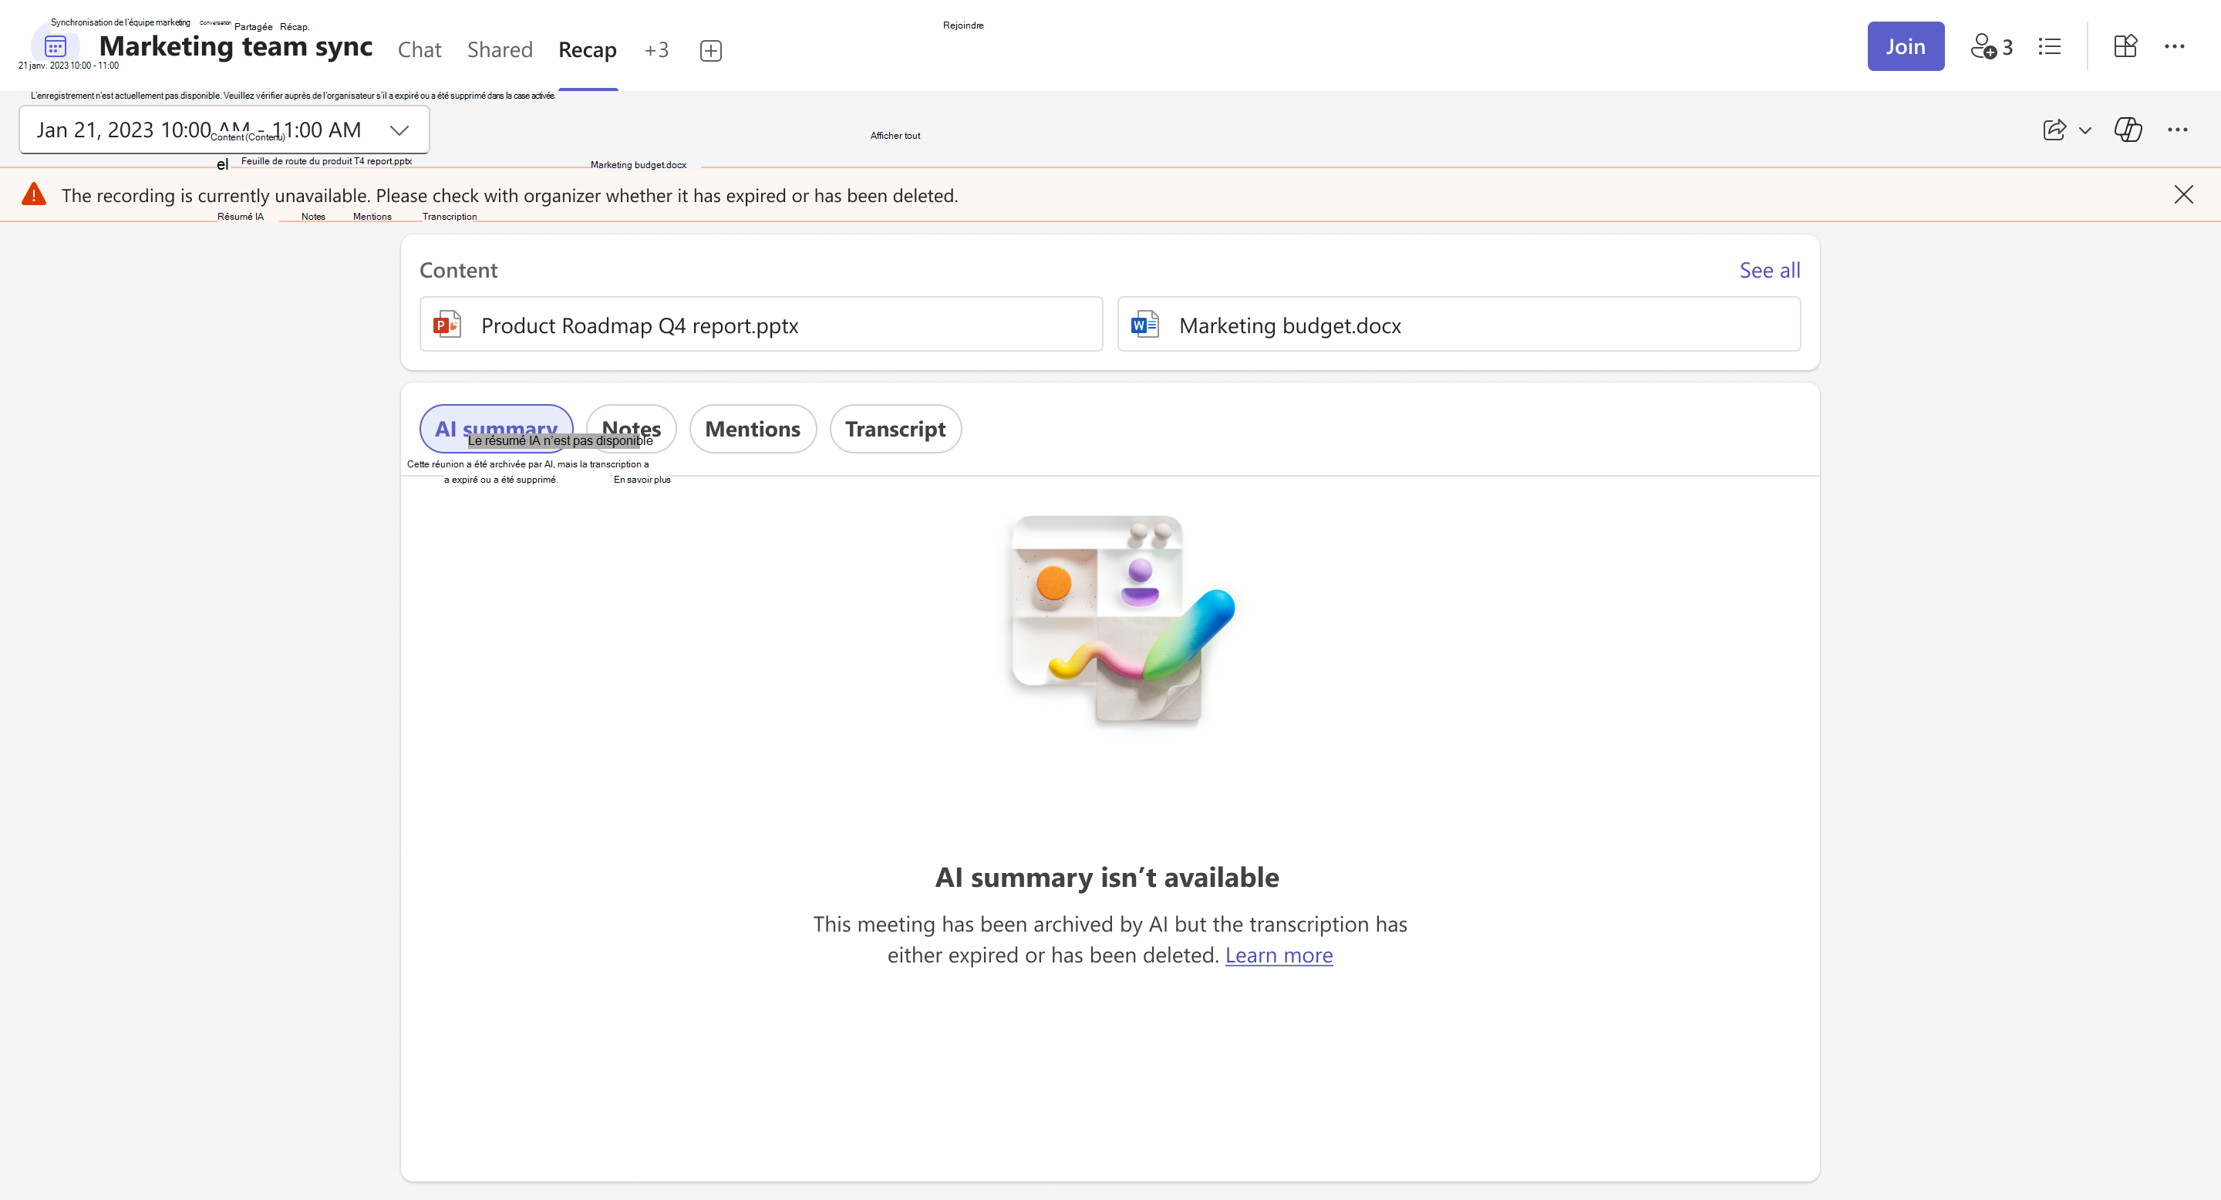Open the participants list showing 3 people
The width and height of the screenshot is (2221, 1200).
coord(1992,46)
